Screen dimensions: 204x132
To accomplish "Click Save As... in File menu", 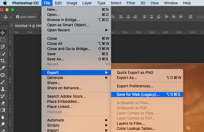I will tap(76, 59).
